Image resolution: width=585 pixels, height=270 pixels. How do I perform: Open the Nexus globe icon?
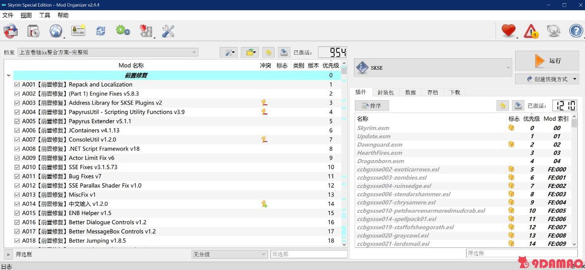point(56,31)
